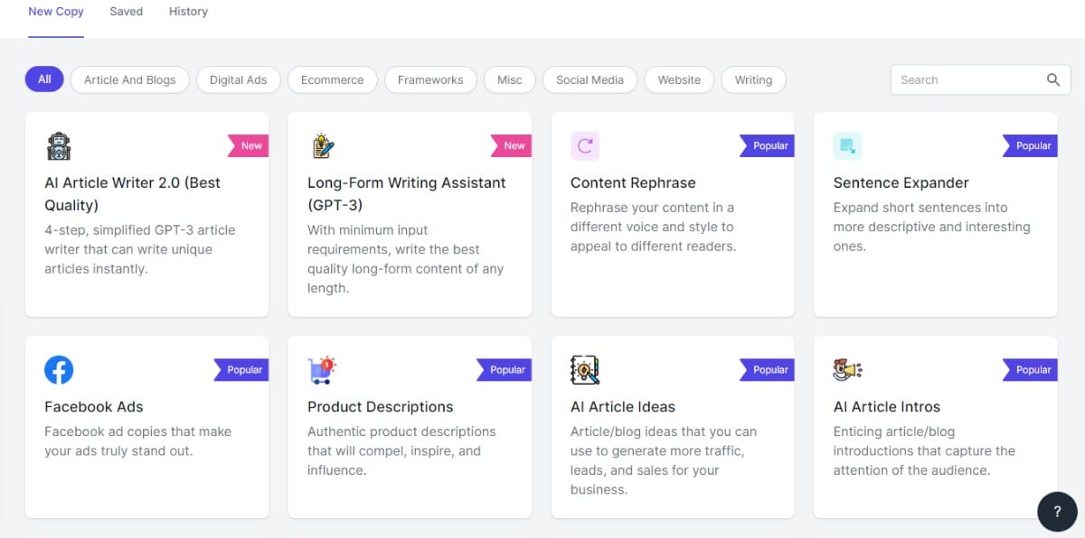Select the New Copy tab
1085x538 pixels.
(56, 12)
